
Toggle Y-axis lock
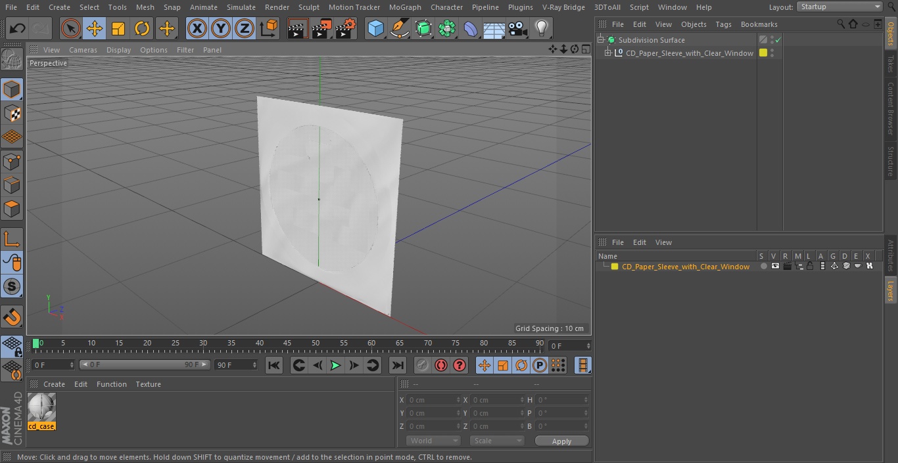point(220,28)
